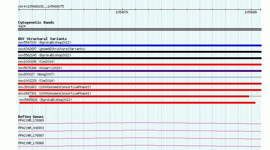Click the purple nsv5976348 Almarri2020 bar
Screen dimensions: 270x150
140,71
